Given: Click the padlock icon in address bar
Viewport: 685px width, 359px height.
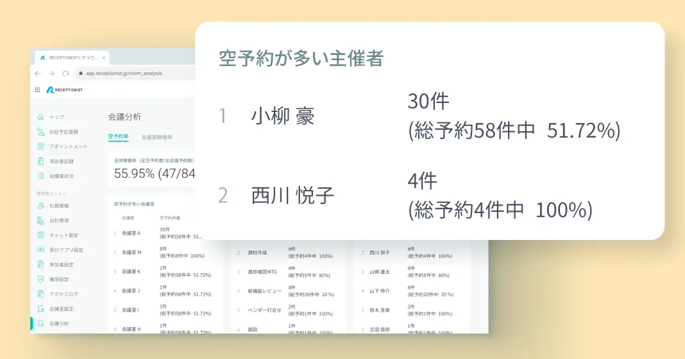Looking at the screenshot, I should [80, 73].
